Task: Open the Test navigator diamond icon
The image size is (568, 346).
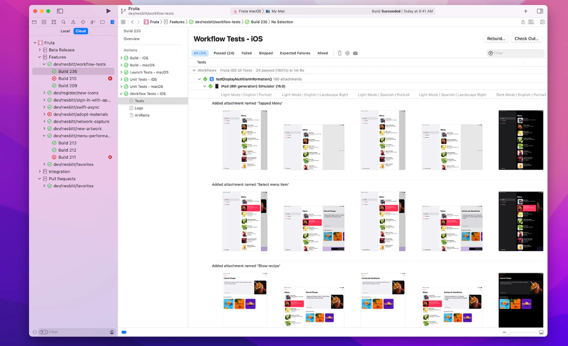Action: coord(83,22)
